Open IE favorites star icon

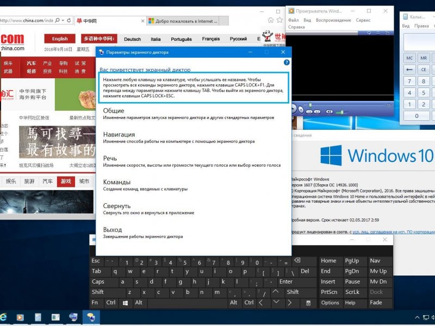pyautogui.click(x=279, y=20)
